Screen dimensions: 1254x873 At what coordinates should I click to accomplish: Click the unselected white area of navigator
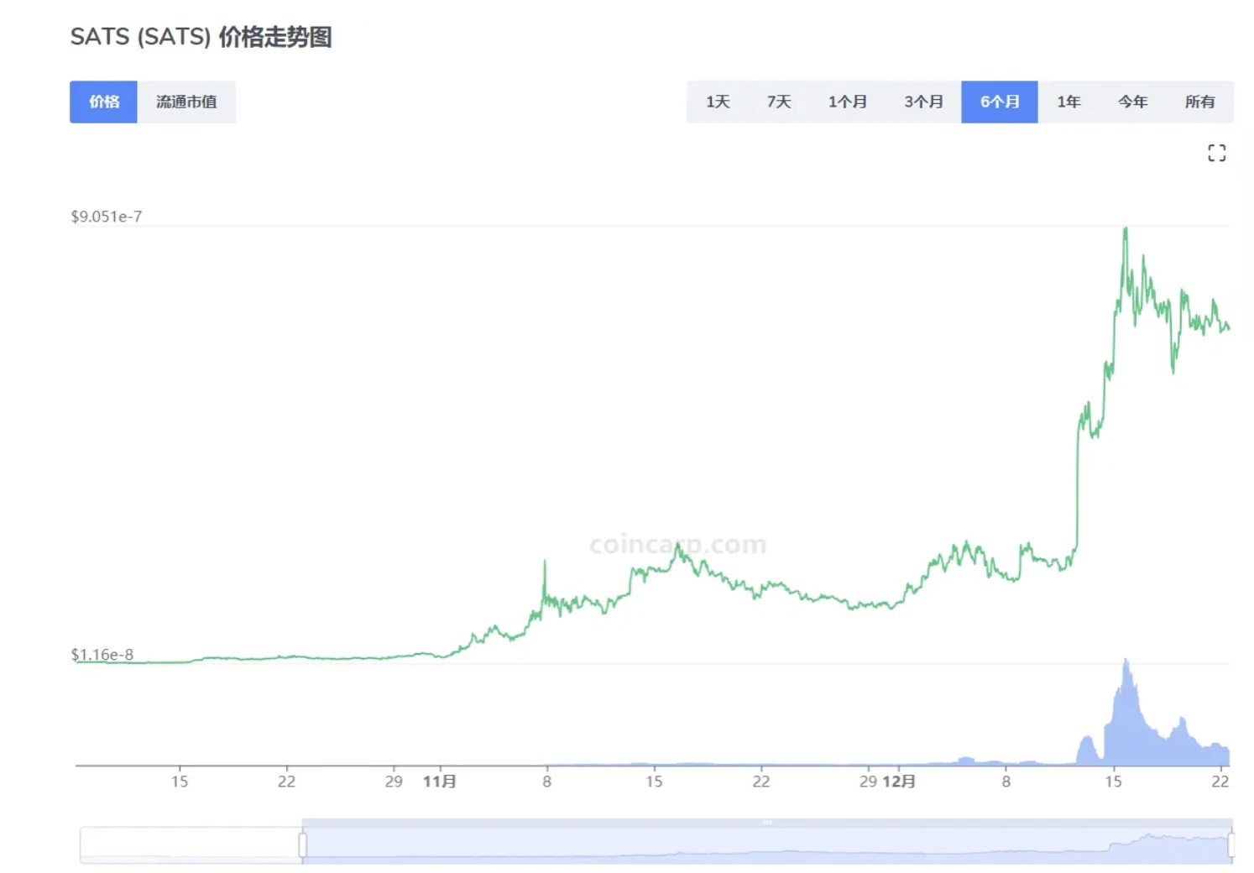tap(191, 844)
